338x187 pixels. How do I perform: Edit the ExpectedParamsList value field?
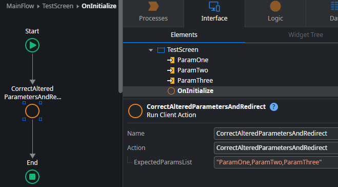point(276,162)
